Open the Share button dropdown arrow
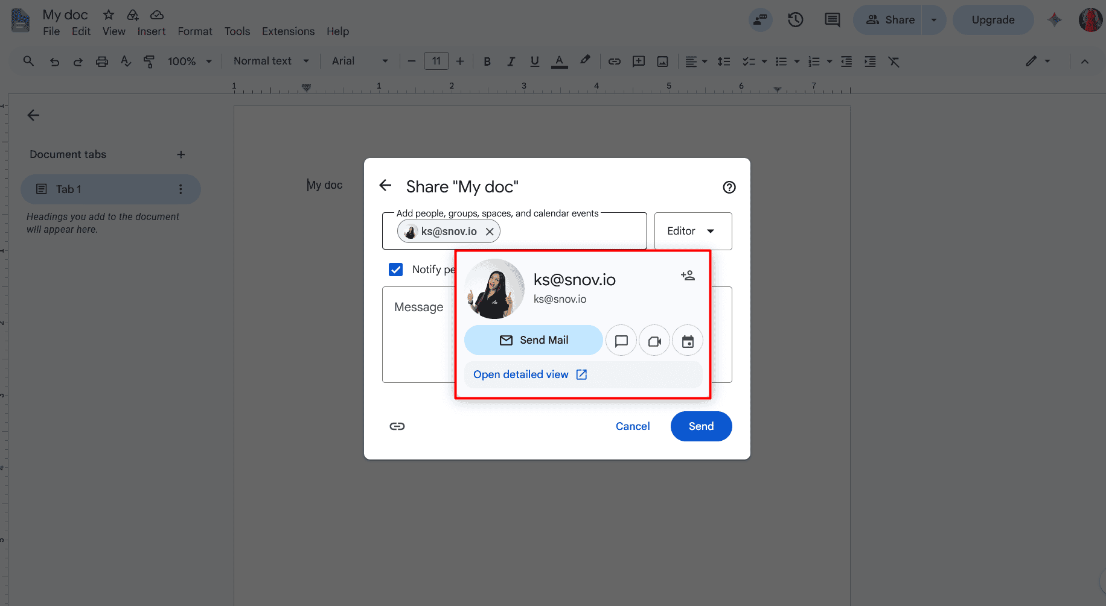This screenshot has width=1106, height=606. 934,20
